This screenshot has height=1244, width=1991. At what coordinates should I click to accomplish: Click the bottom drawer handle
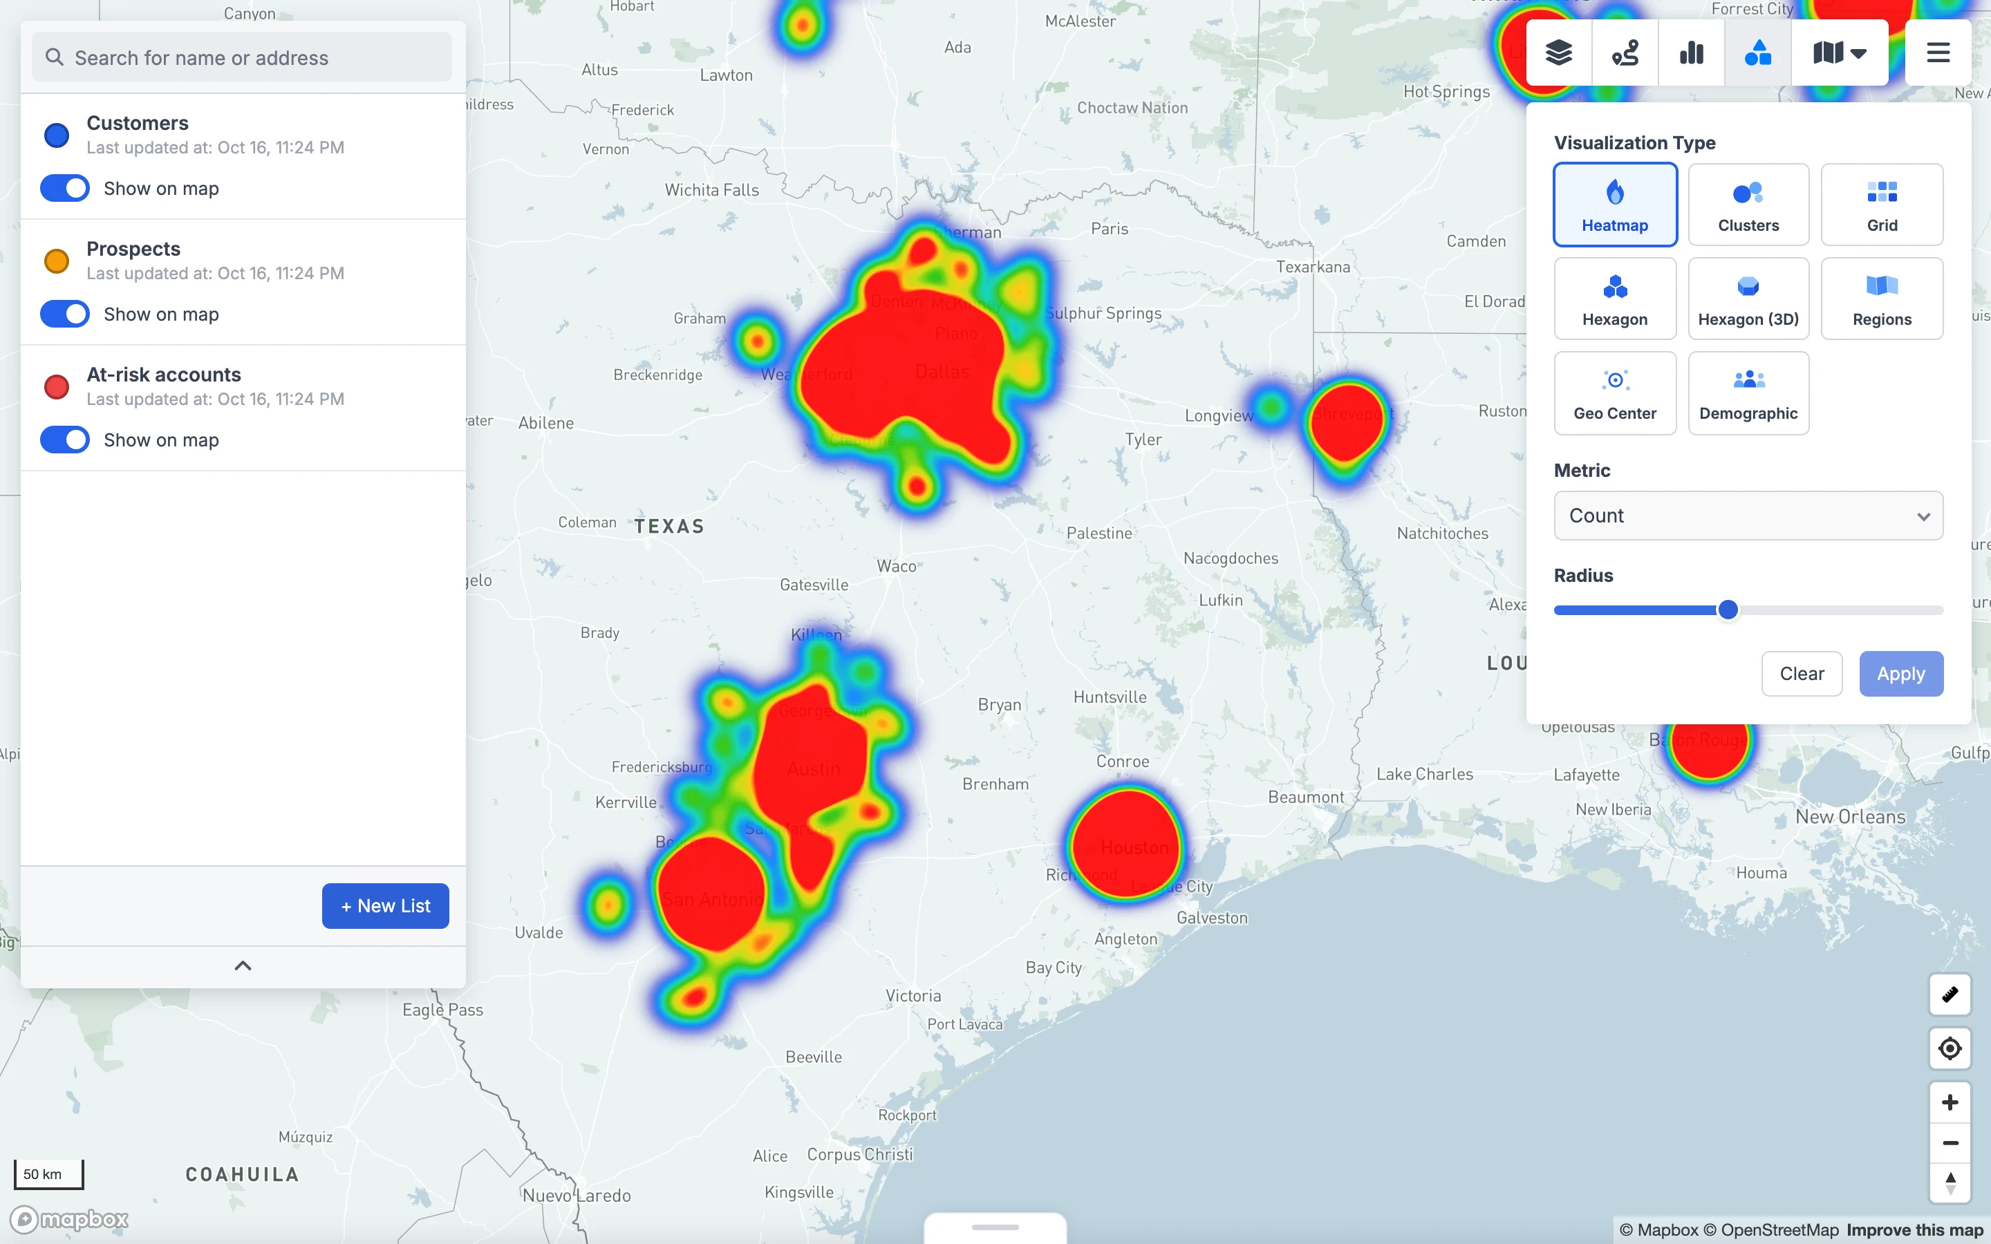point(996,1227)
